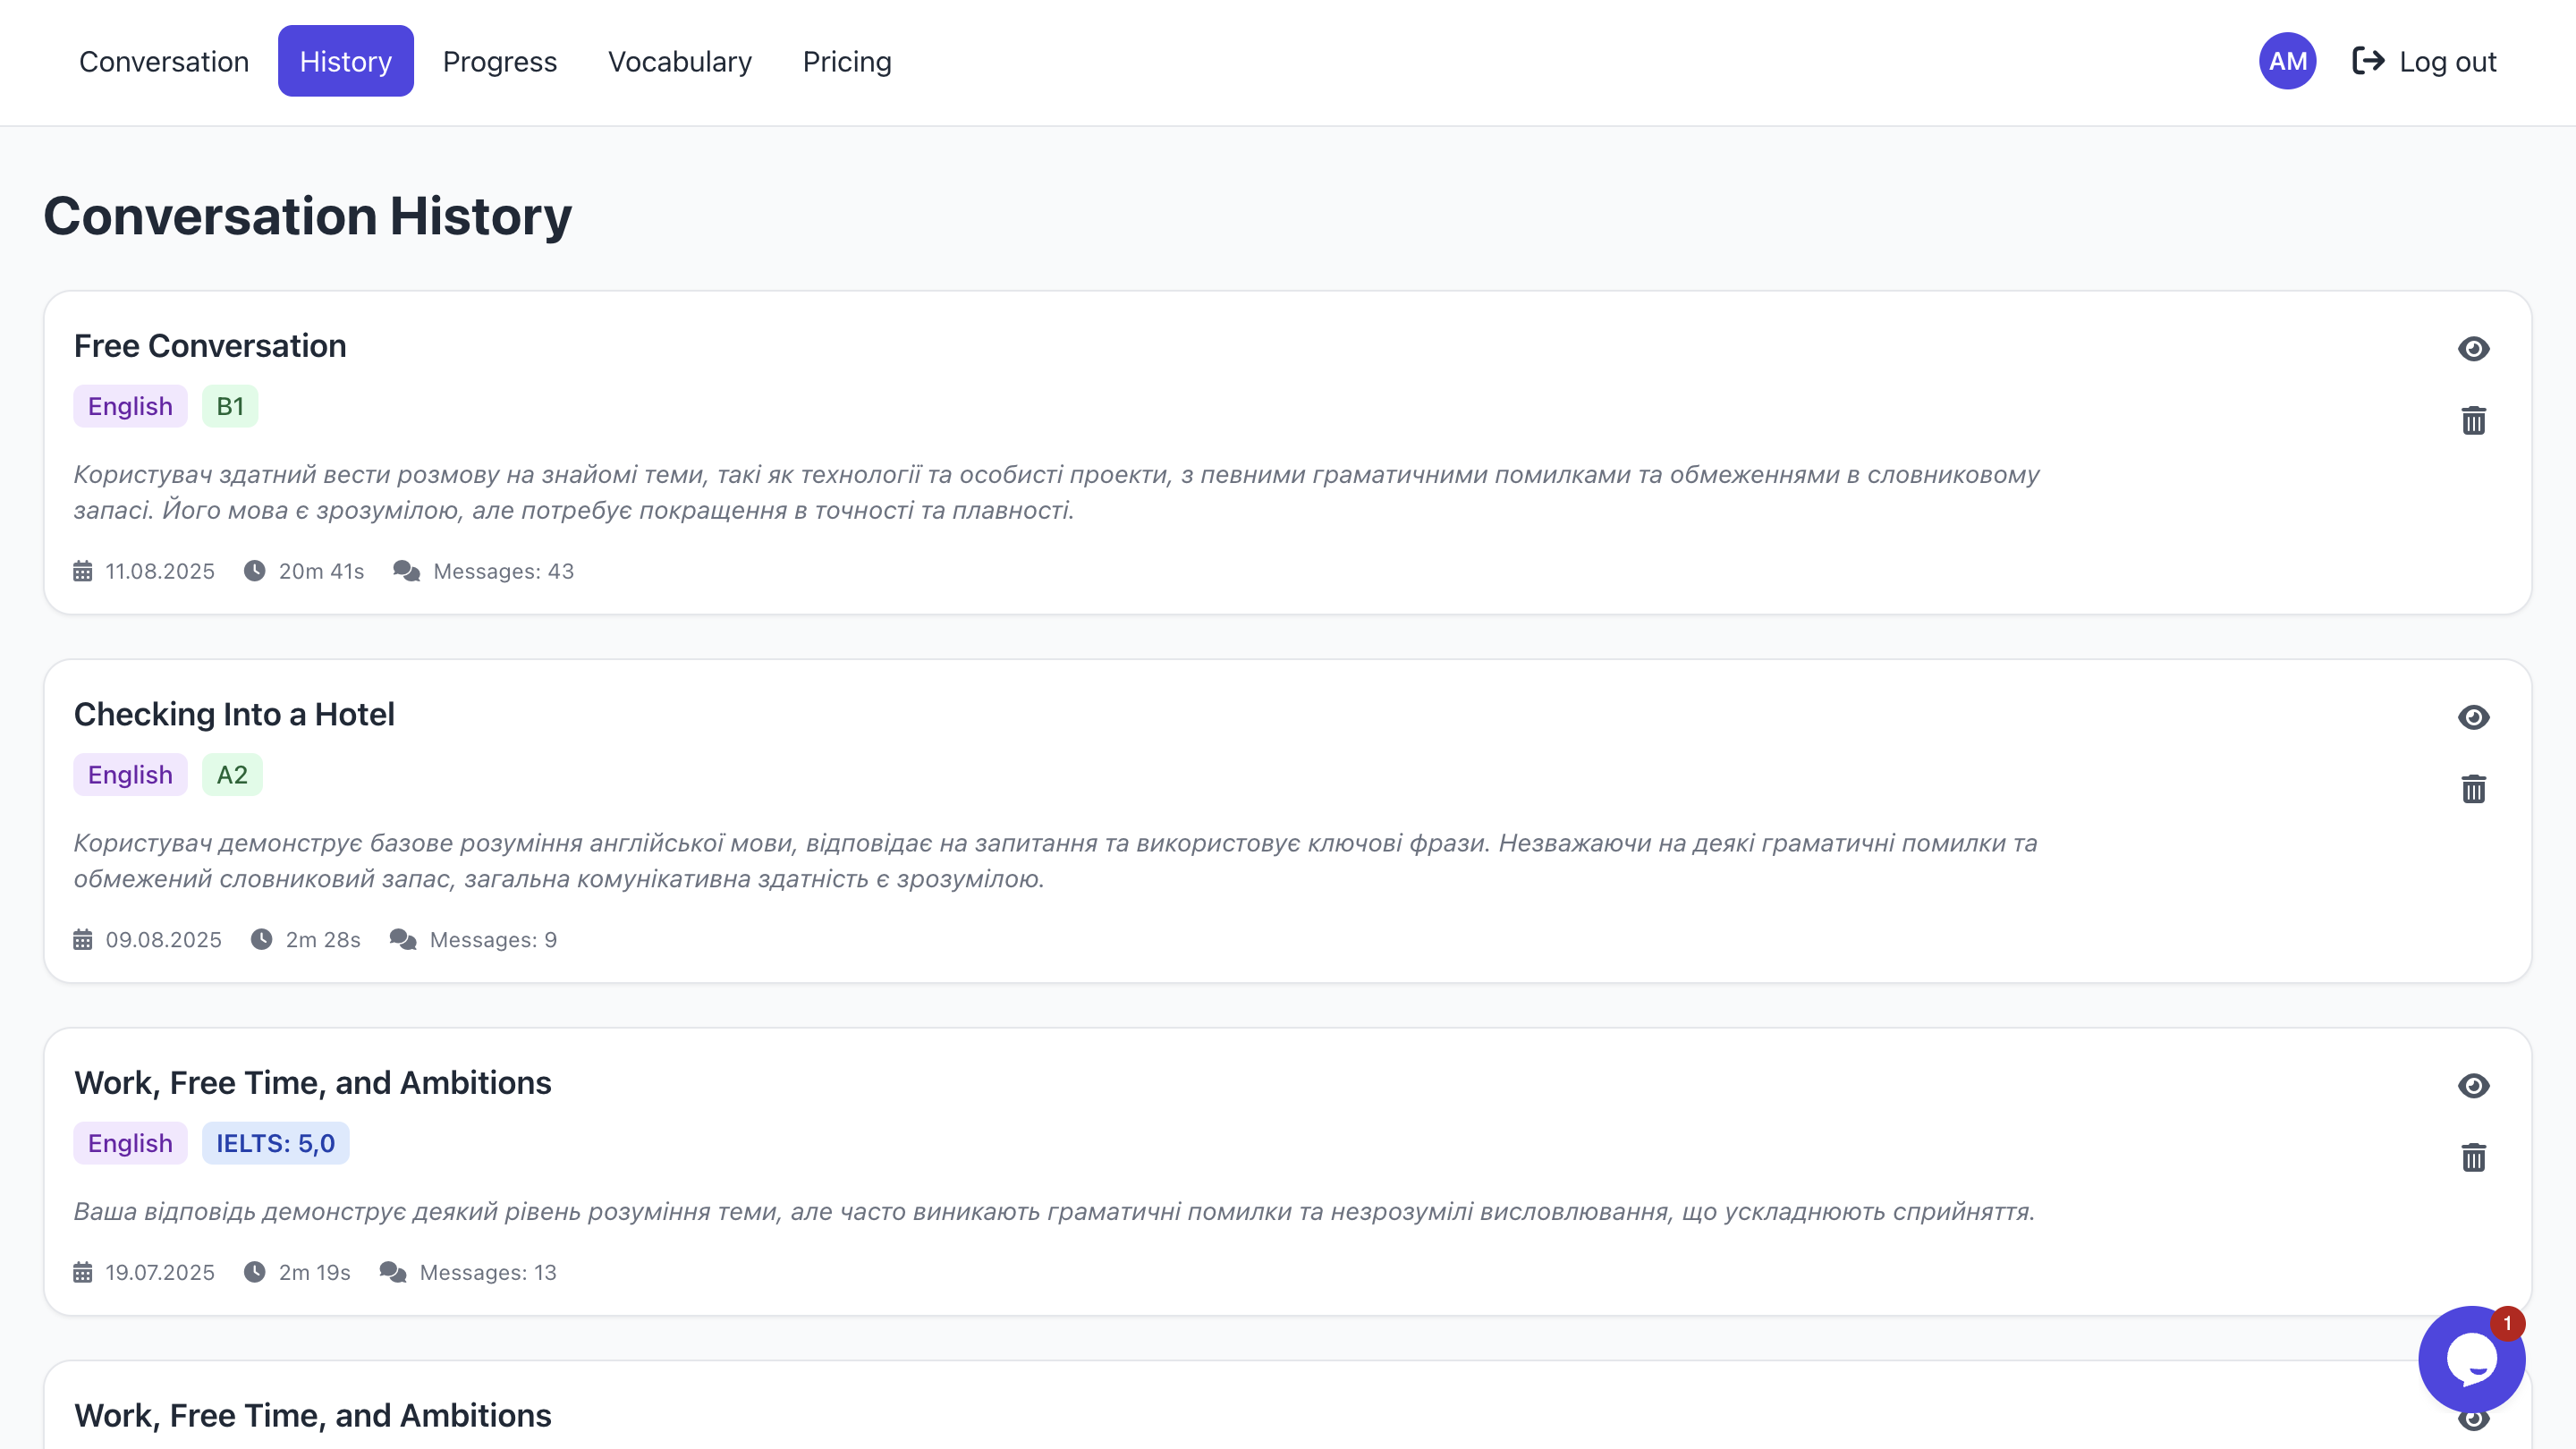Delete the Free Conversation history entry
Screen dimensions: 2576x1449
click(x=2473, y=421)
